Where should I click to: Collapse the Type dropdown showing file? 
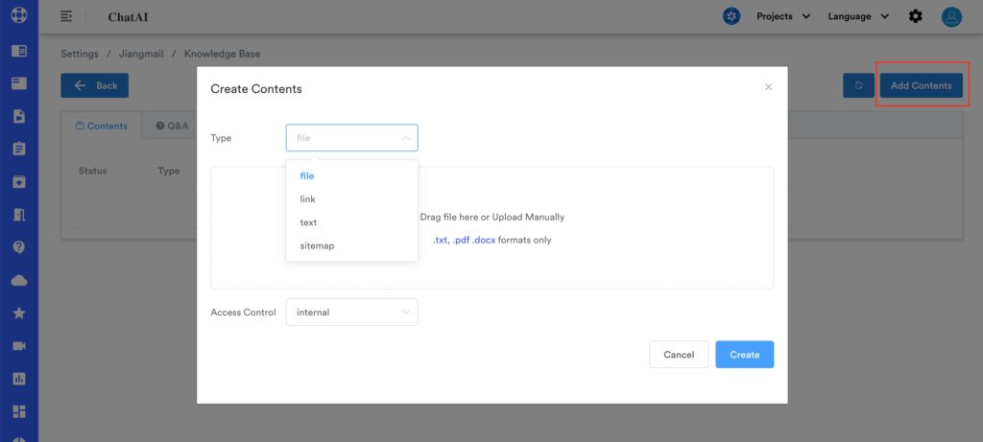tap(351, 138)
